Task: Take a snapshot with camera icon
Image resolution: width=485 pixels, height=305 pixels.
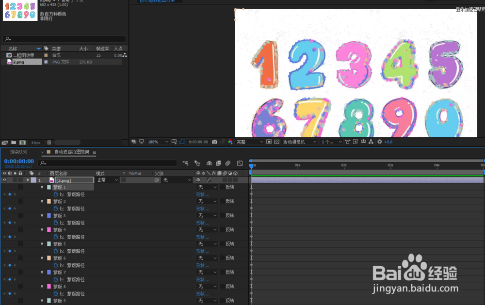Action: point(215,142)
